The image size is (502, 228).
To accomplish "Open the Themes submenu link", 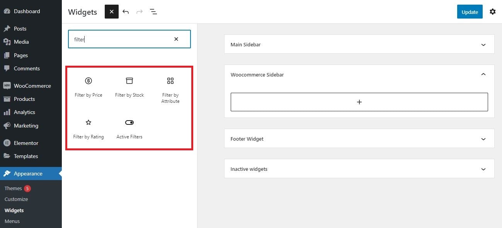I will 13,188.
